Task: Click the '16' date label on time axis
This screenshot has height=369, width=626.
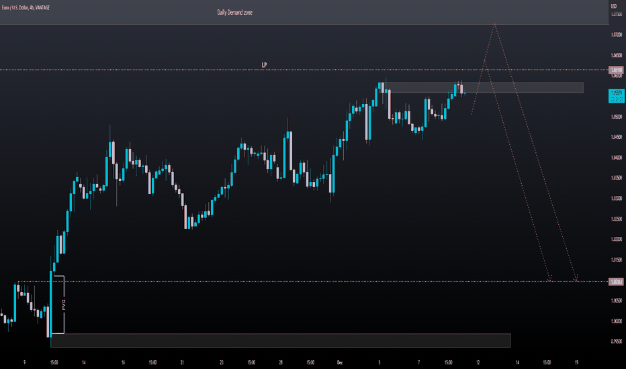Action: coord(123,362)
